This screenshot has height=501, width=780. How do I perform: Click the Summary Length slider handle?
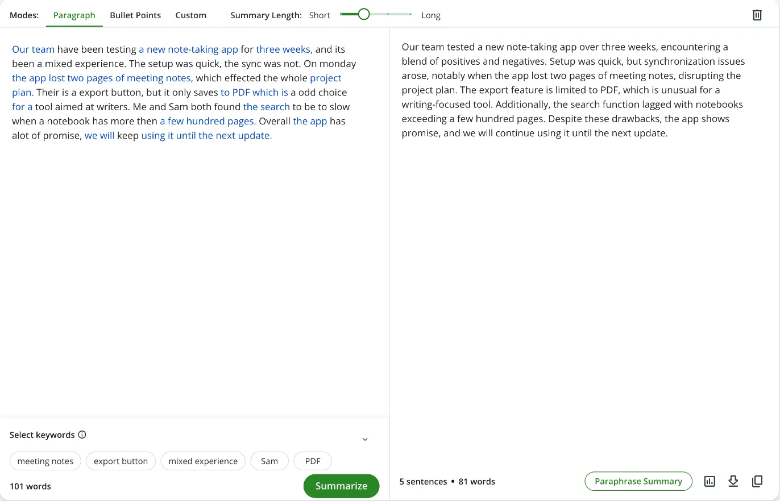364,14
